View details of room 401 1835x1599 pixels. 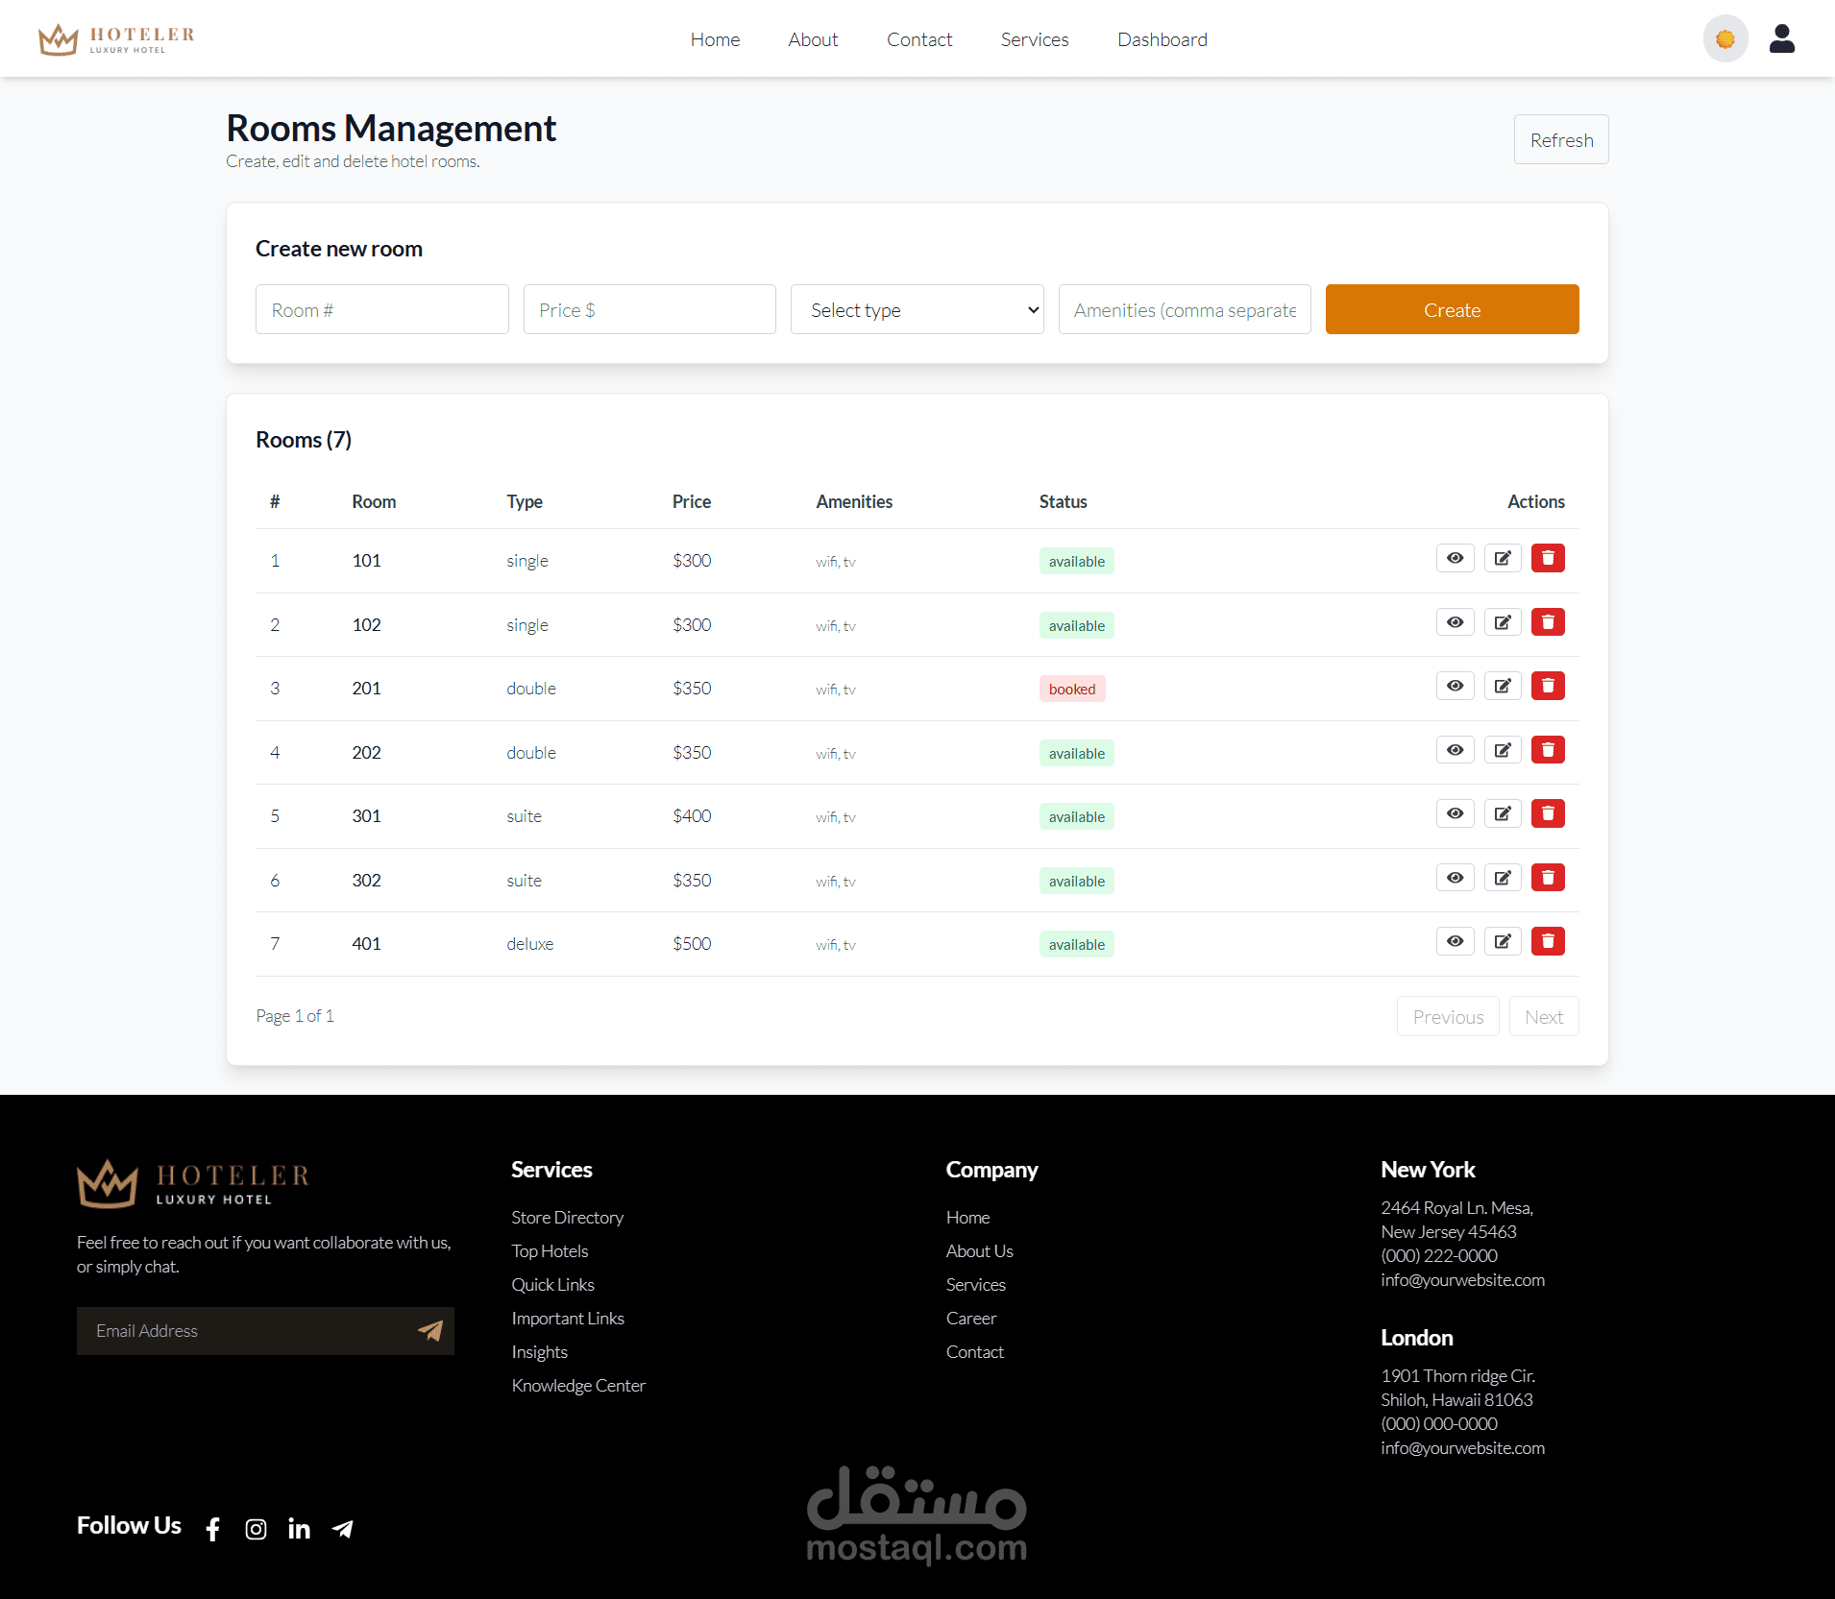(x=1455, y=941)
